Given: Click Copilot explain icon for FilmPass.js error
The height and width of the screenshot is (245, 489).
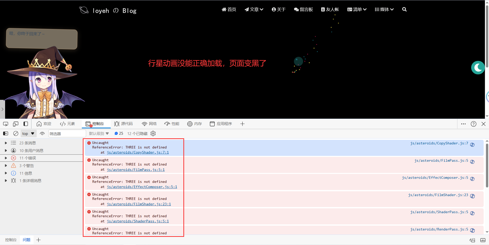Looking at the screenshot, I should coord(472,162).
